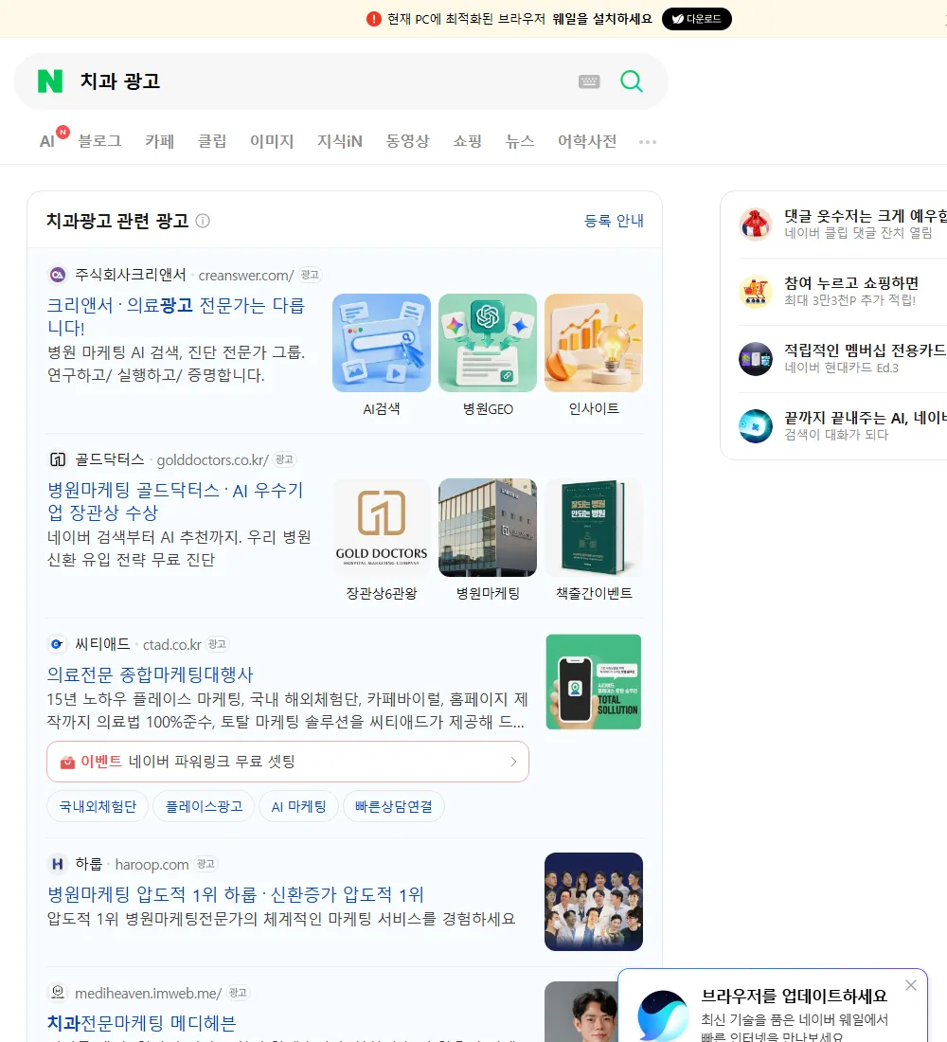Open 네이버 현대카드 Ed.3 promo text

[841, 368]
